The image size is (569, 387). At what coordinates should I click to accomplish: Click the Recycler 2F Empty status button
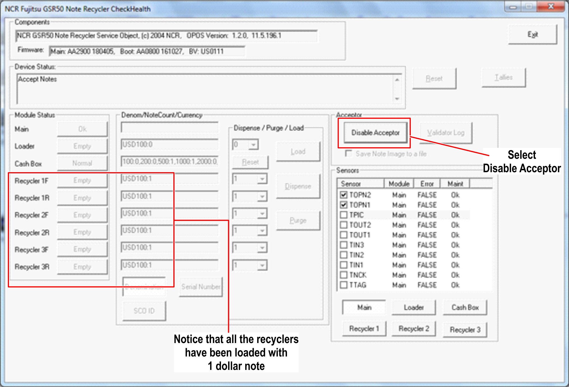[82, 215]
